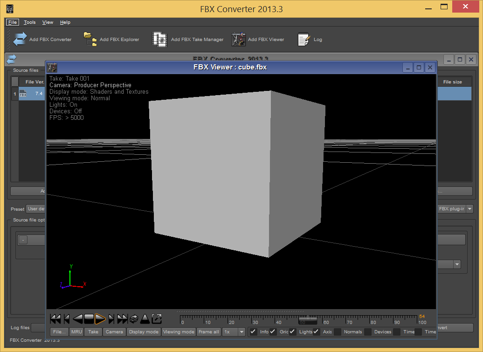
Task: Collapse the minus expander in Source file options
Action: coord(23,240)
